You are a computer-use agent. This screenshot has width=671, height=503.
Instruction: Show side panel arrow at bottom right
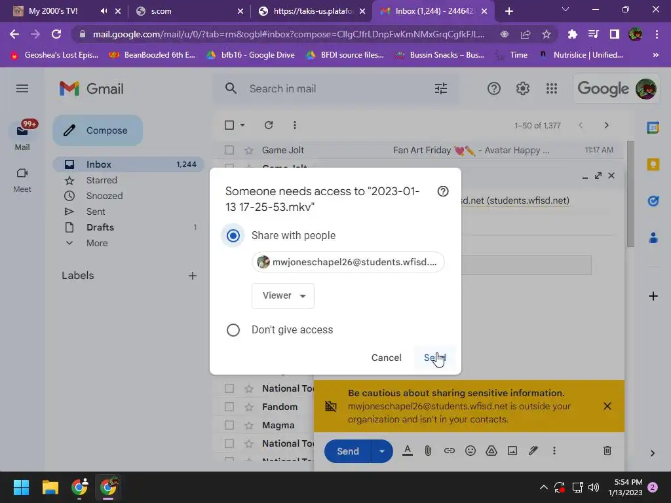(x=653, y=453)
